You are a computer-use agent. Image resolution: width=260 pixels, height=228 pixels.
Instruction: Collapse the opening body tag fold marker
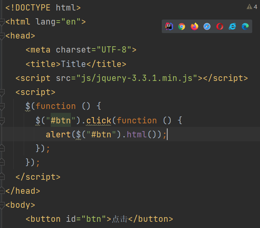[x=2, y=205]
